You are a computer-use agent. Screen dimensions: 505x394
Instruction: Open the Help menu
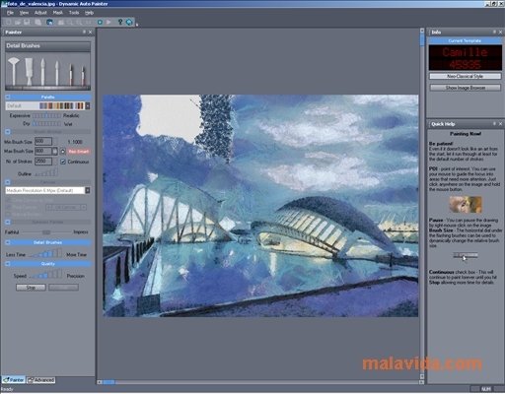pyautogui.click(x=89, y=13)
